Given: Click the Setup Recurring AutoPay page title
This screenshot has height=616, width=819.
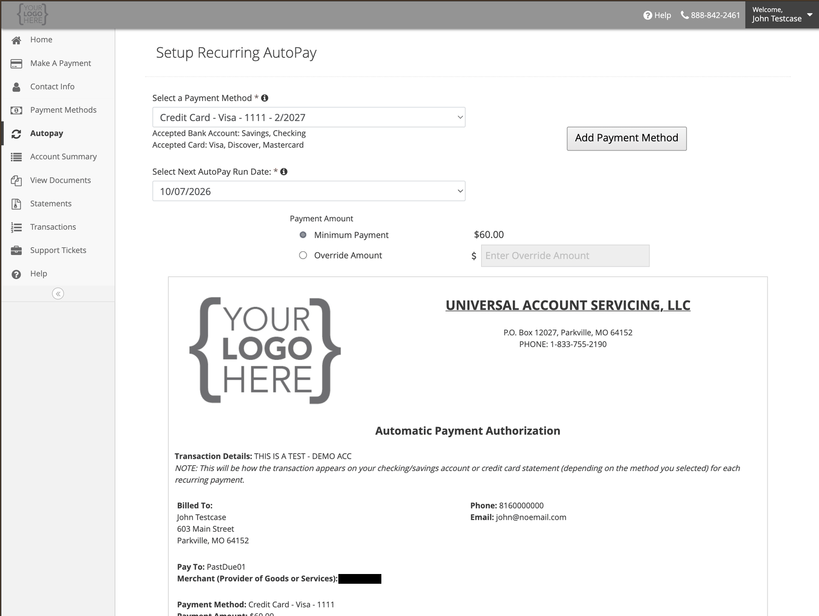Looking at the screenshot, I should point(236,53).
